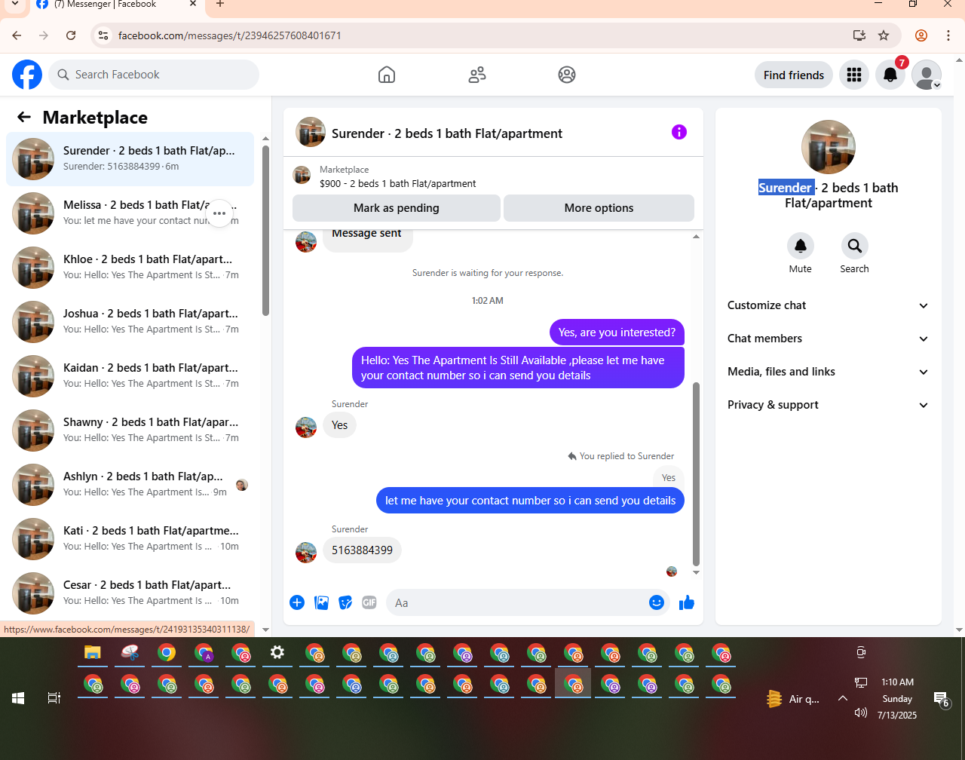Open Ashlyn conversation in list
This screenshot has height=760, width=965.
tap(130, 485)
